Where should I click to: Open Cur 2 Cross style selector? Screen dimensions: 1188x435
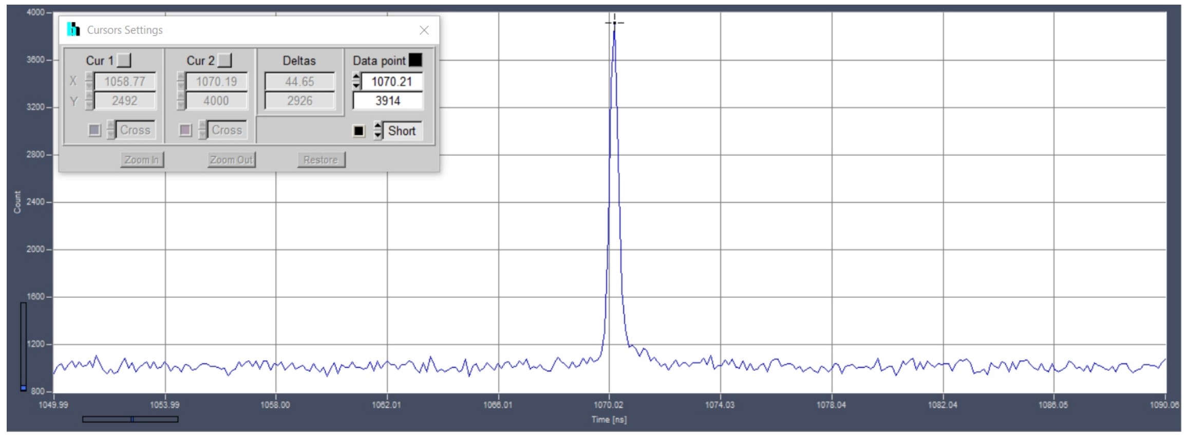pos(227,130)
